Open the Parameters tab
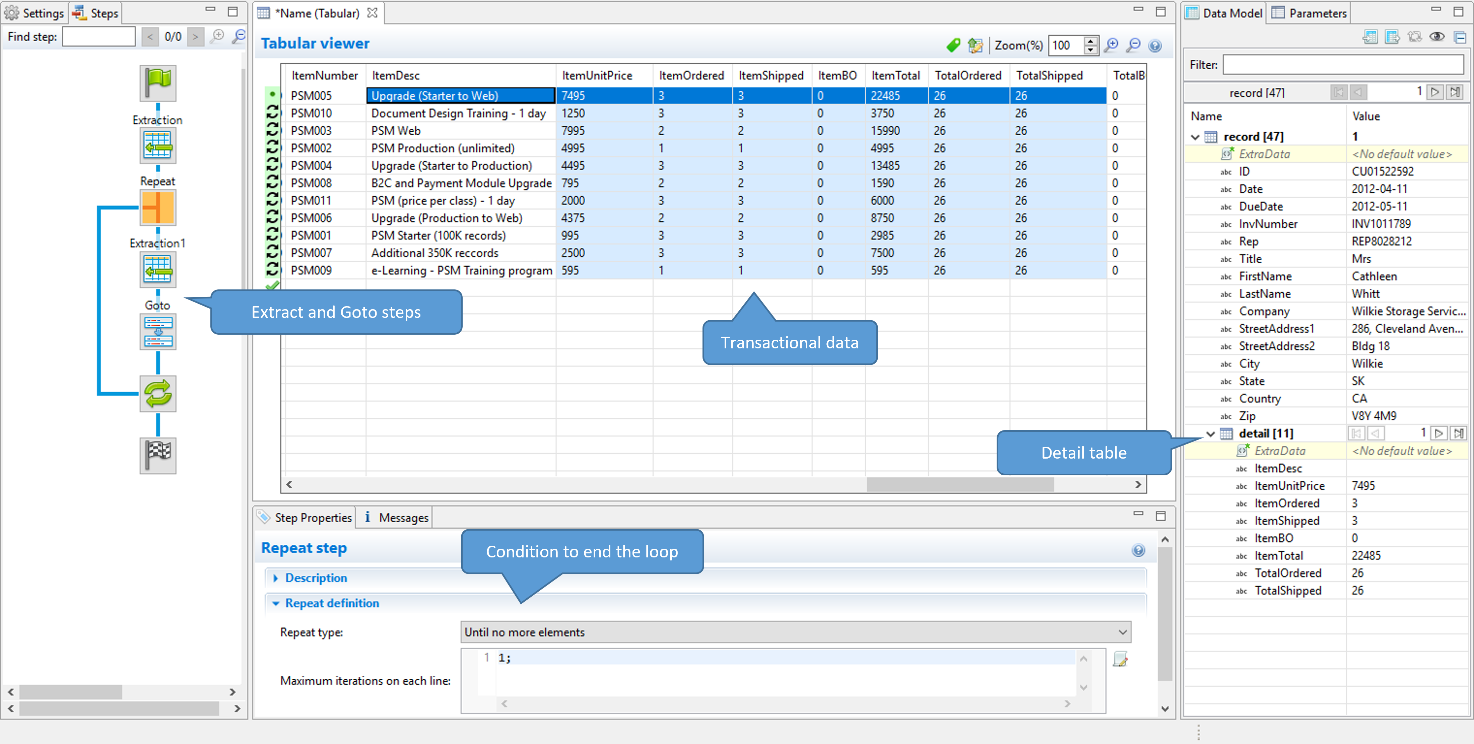The width and height of the screenshot is (1474, 744). coord(1309,13)
